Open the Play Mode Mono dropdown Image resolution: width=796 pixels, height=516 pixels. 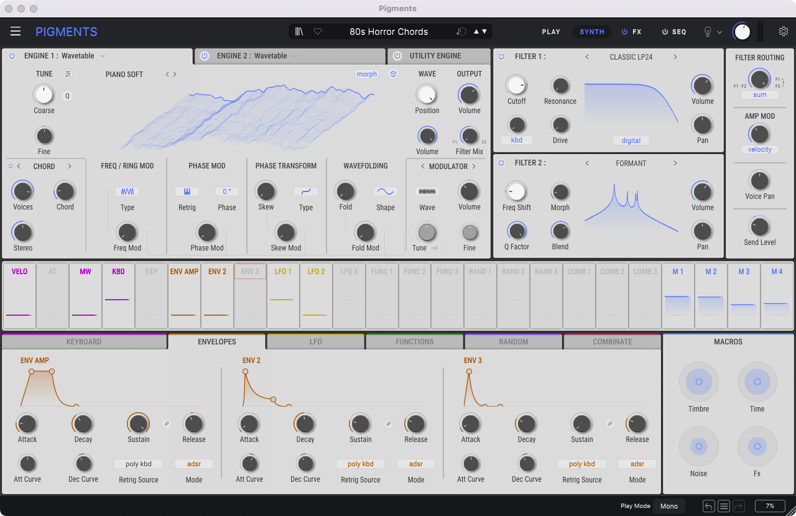(669, 506)
